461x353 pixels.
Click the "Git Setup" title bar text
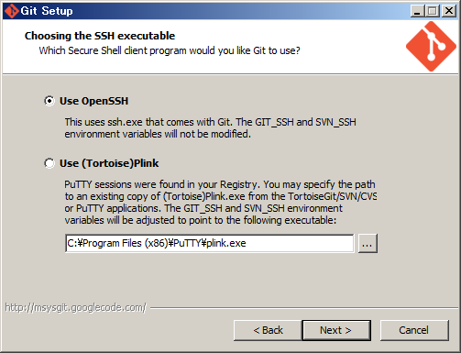47,11
